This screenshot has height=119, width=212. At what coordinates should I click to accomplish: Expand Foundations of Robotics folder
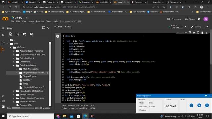(x=14, y=91)
